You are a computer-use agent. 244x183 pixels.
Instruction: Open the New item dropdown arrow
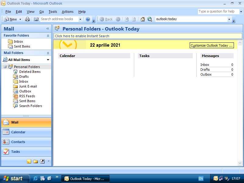coord(20,19)
